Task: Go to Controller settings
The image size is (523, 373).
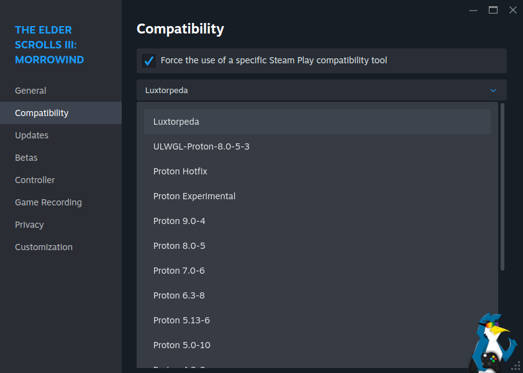Action: click(x=35, y=180)
